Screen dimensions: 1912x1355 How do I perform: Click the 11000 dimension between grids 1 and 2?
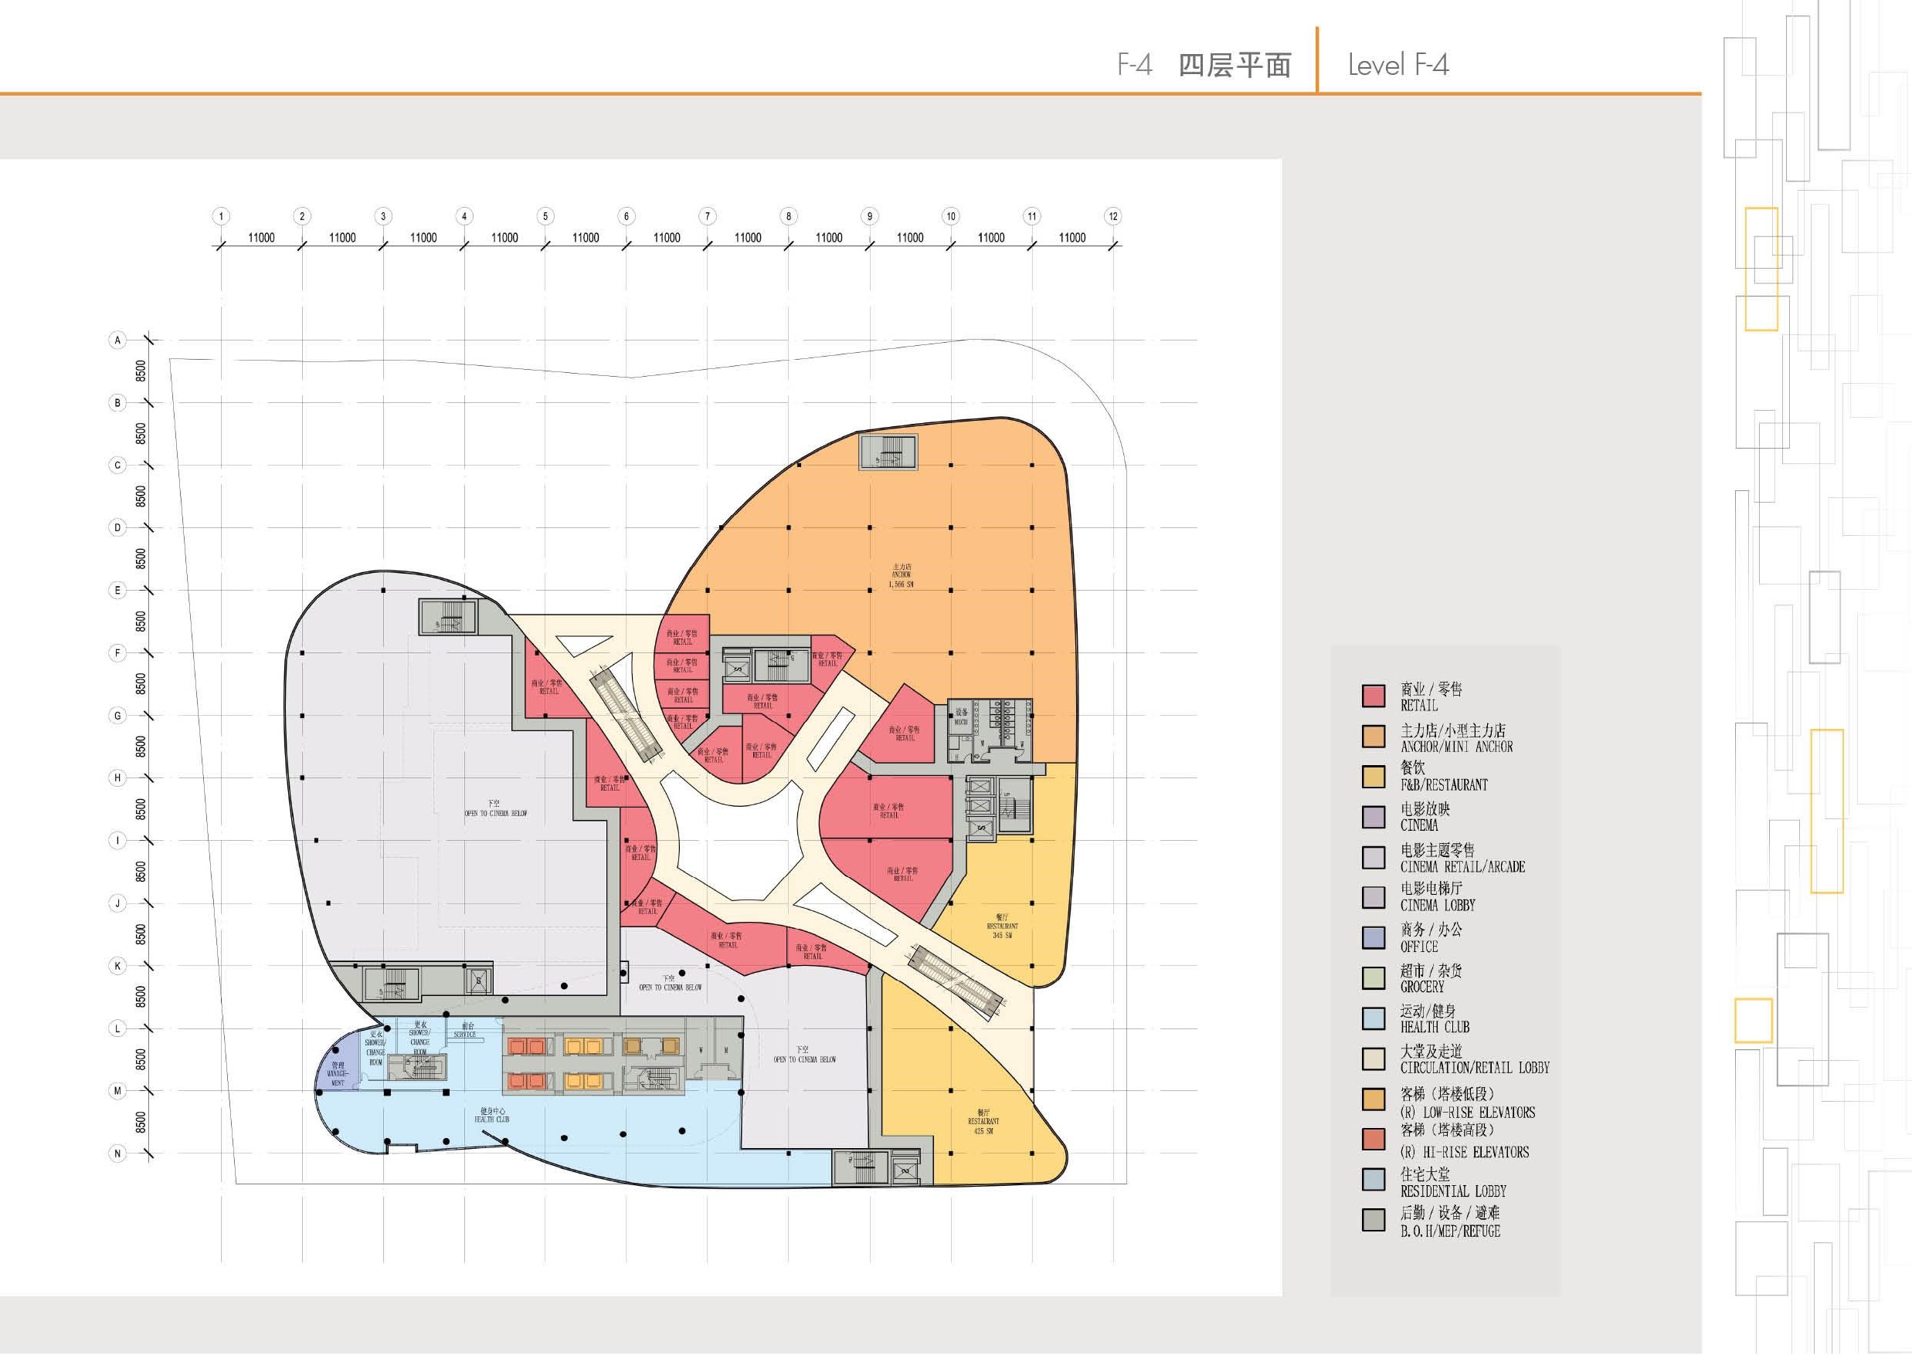pyautogui.click(x=261, y=238)
